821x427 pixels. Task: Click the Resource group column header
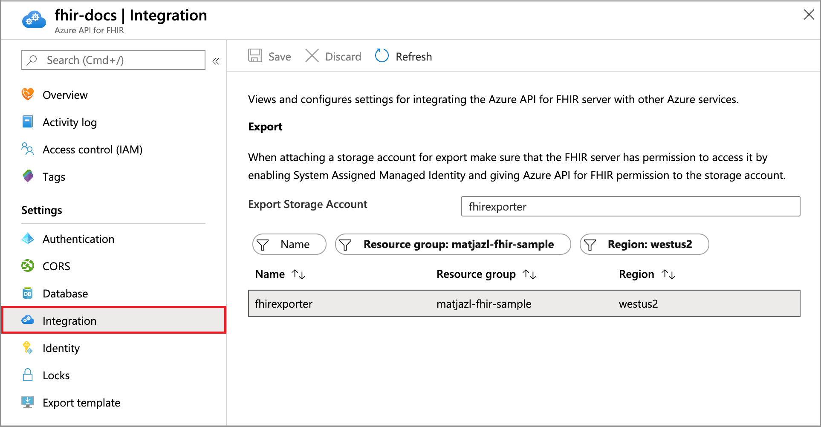pyautogui.click(x=476, y=274)
